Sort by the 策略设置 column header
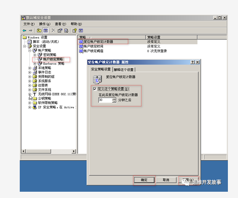The height and width of the screenshot is (198, 238). [x=172, y=37]
